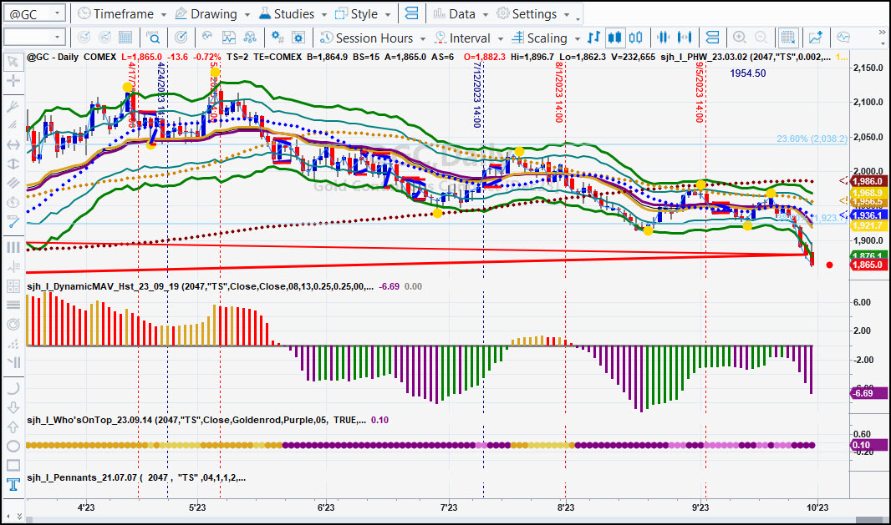The image size is (891, 525).
Task: Click the 1,936.1 blue price label
Action: point(868,215)
